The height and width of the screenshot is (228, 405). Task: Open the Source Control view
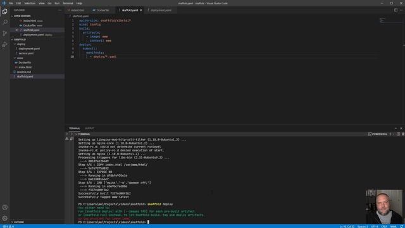click(x=5, y=34)
